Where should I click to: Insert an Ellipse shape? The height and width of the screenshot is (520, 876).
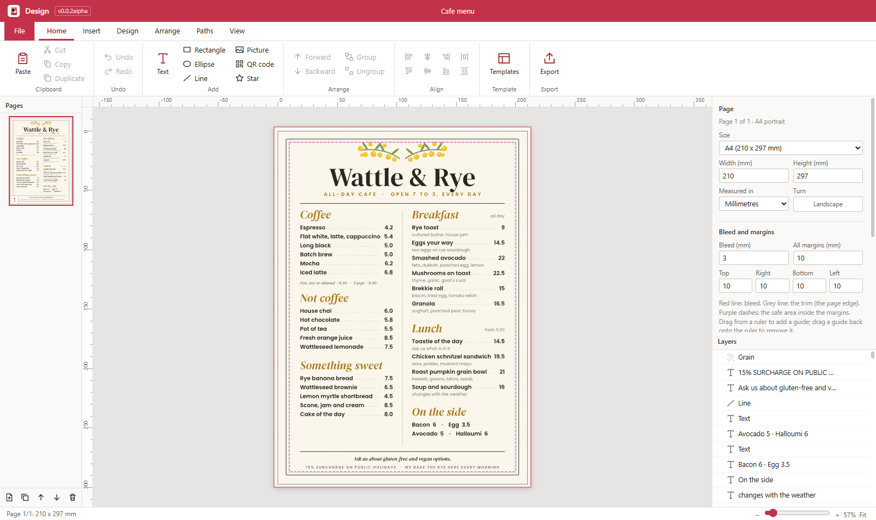pyautogui.click(x=199, y=64)
